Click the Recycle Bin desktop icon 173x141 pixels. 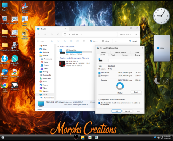pyautogui.click(x=4, y=20)
